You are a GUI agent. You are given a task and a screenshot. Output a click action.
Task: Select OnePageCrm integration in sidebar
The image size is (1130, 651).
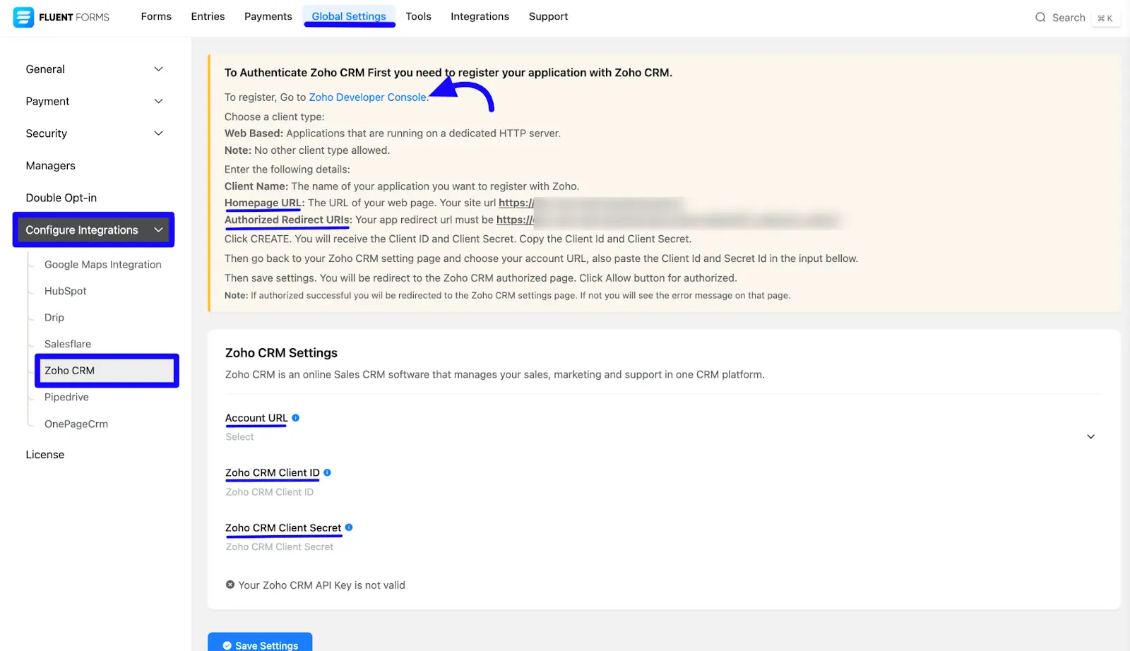coord(76,424)
